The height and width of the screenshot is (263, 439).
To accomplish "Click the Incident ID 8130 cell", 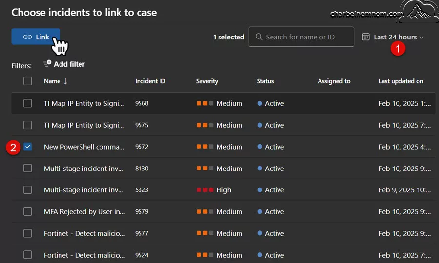I will click(141, 168).
